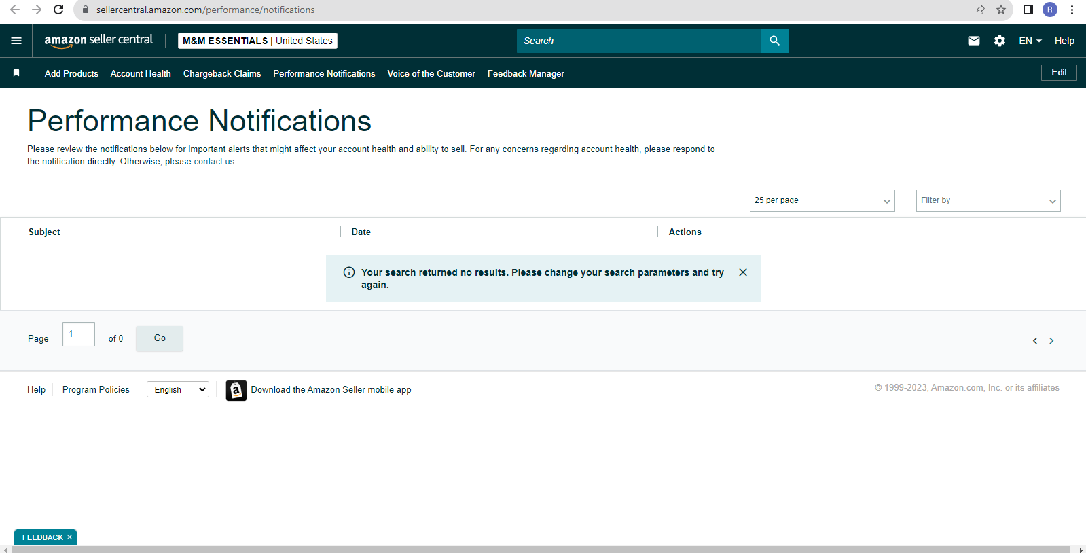The width and height of the screenshot is (1086, 553).
Task: Open Add Products menu item
Action: (x=71, y=73)
